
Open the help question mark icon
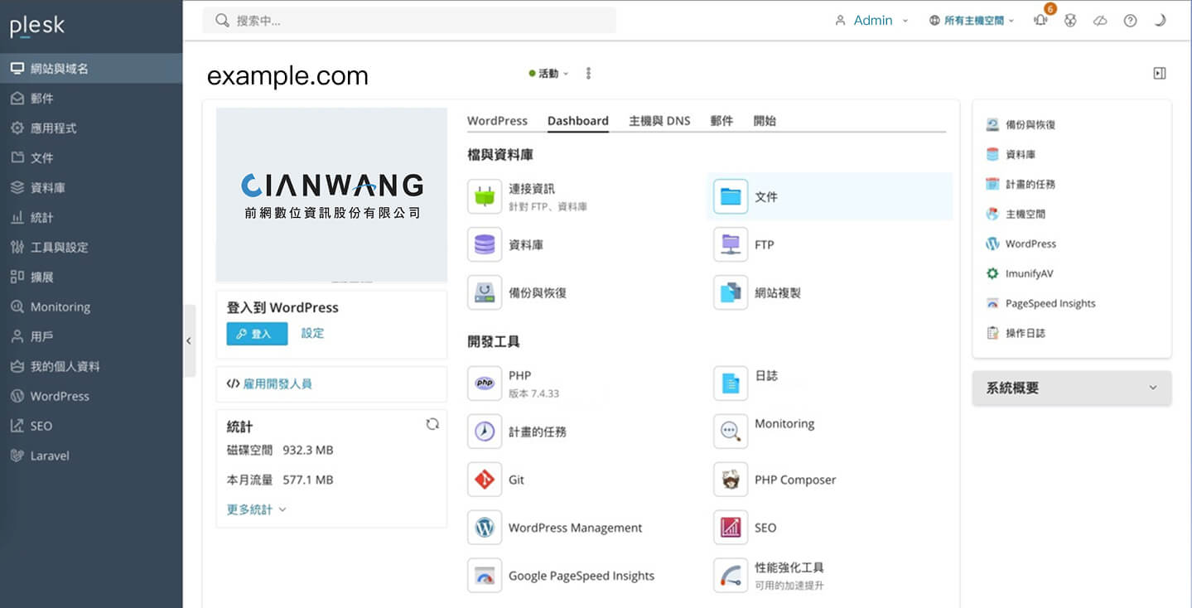[x=1130, y=21]
